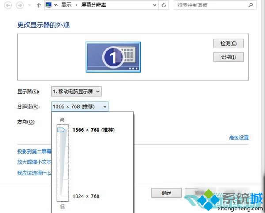
Task: Click the 识别(I) button
Action: coord(228,57)
